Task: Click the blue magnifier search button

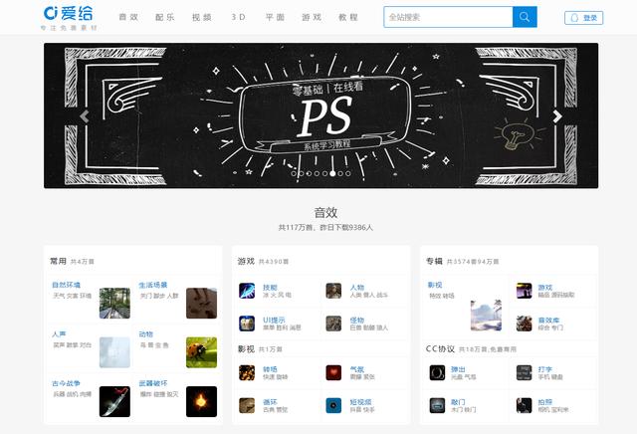Action: (525, 17)
